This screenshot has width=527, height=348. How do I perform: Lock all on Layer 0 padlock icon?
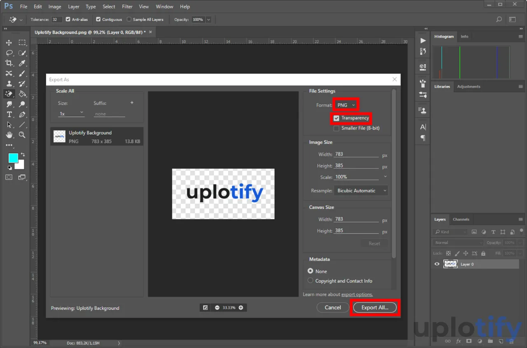[x=483, y=253]
